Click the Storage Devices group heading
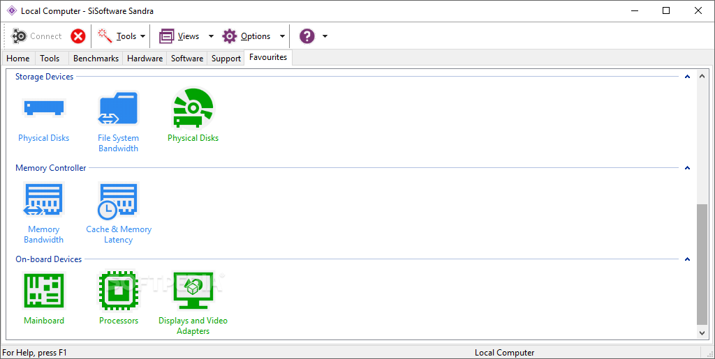 [x=44, y=77]
